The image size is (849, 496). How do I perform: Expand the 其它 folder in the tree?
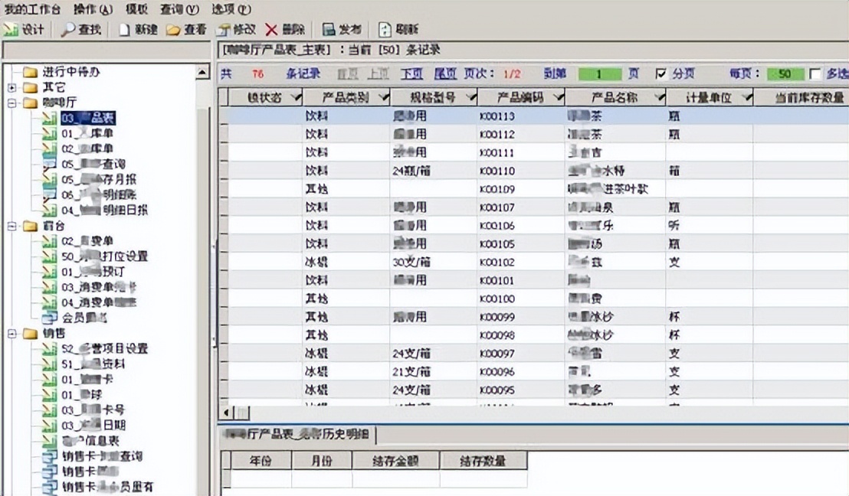11,87
